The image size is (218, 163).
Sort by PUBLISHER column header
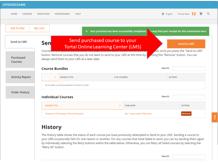151,105
